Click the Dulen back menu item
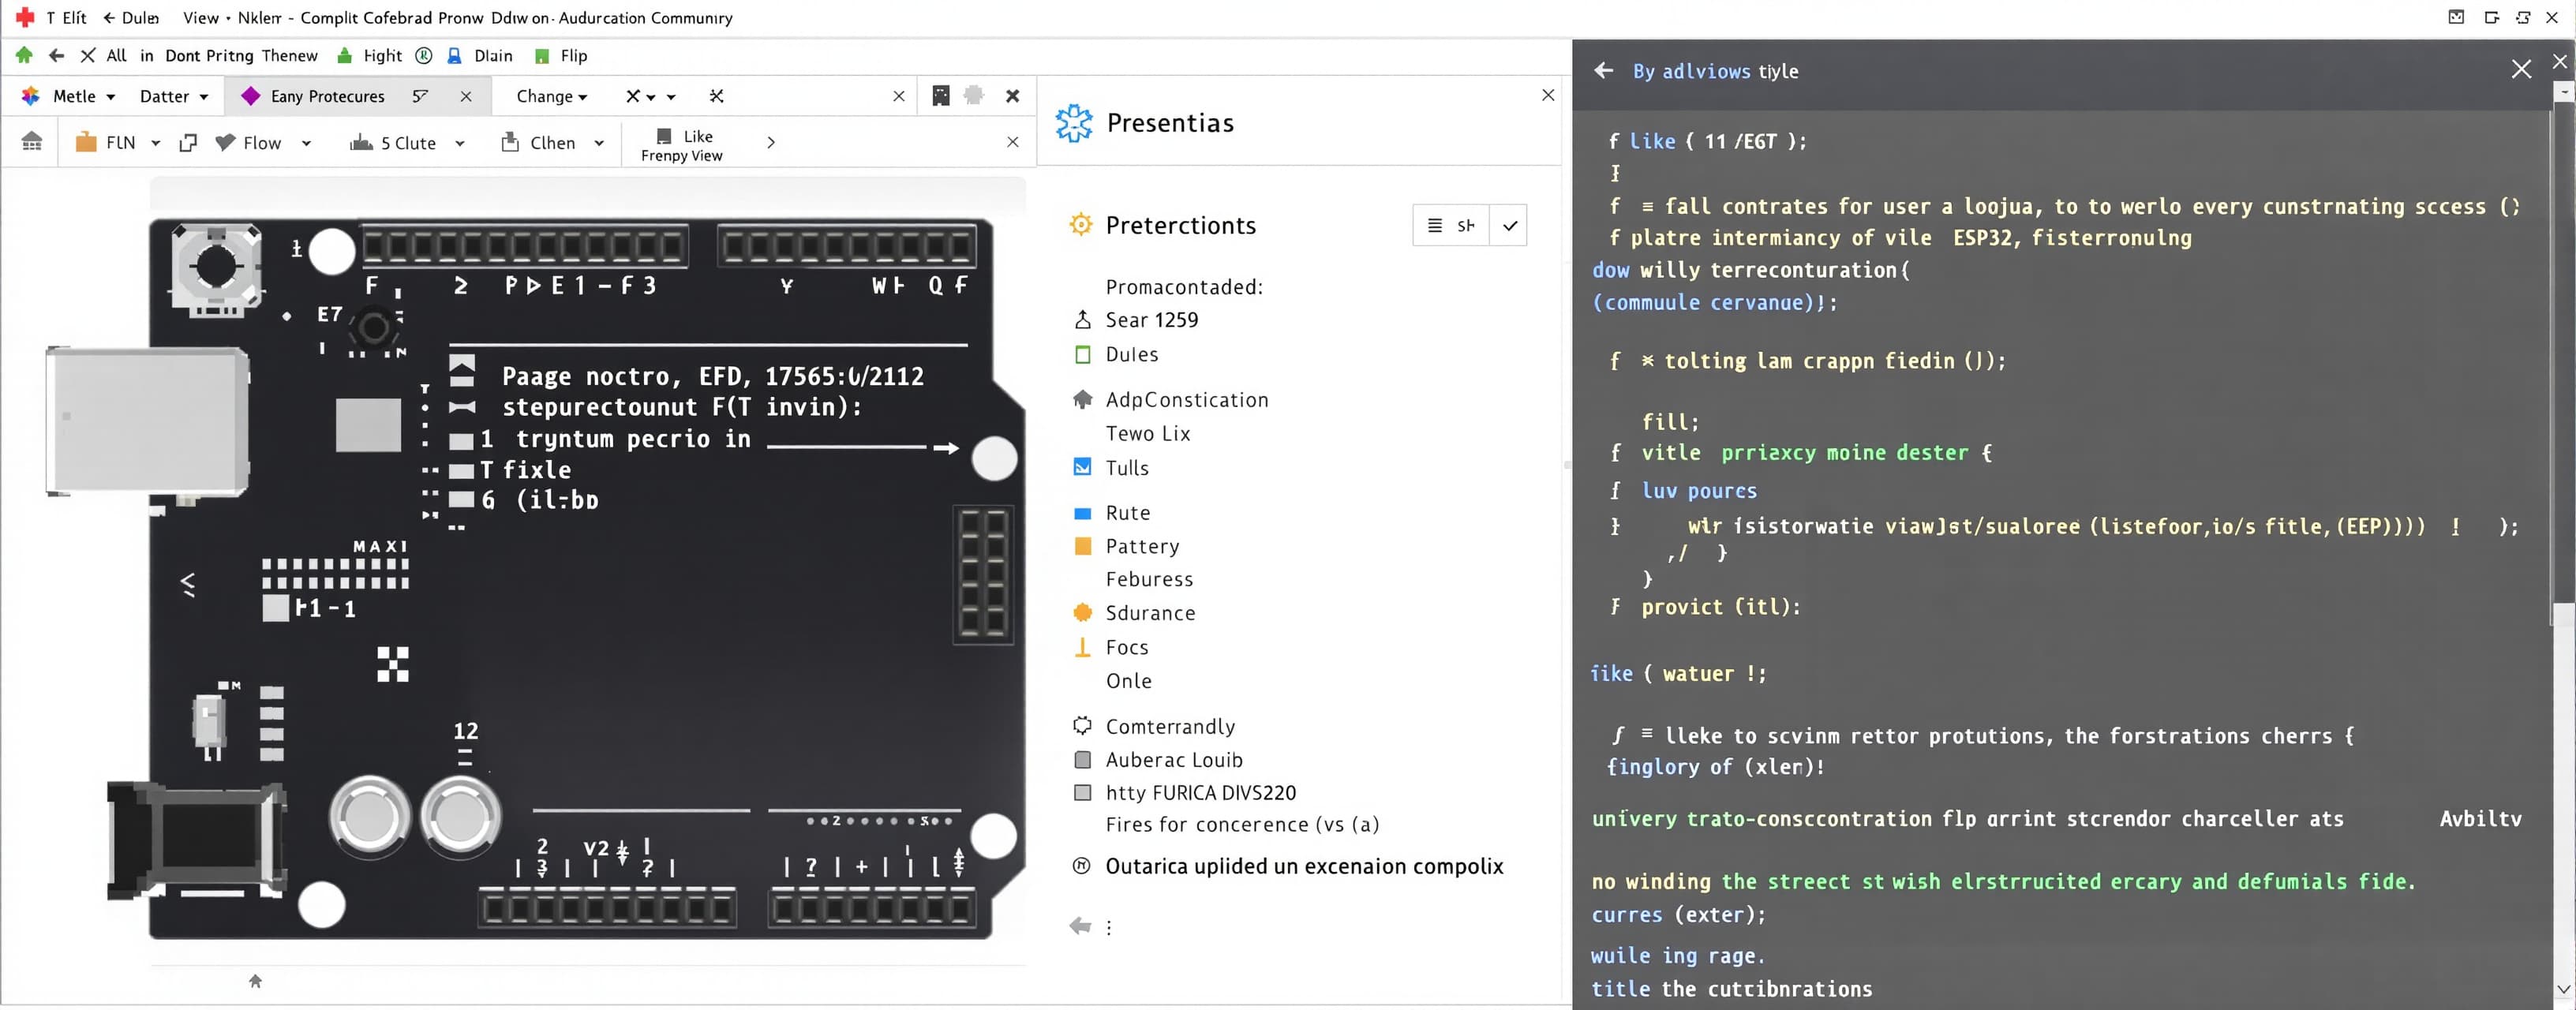The height and width of the screenshot is (1010, 2576). pos(131,18)
